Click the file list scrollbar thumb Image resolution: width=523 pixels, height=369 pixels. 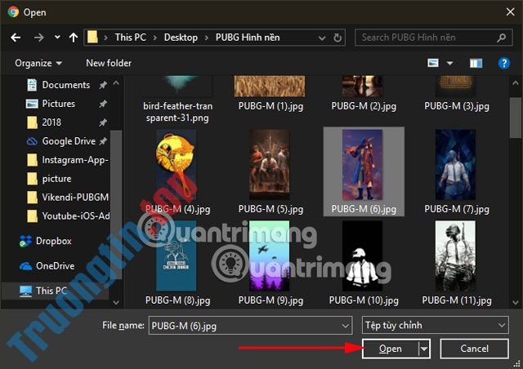[516, 118]
